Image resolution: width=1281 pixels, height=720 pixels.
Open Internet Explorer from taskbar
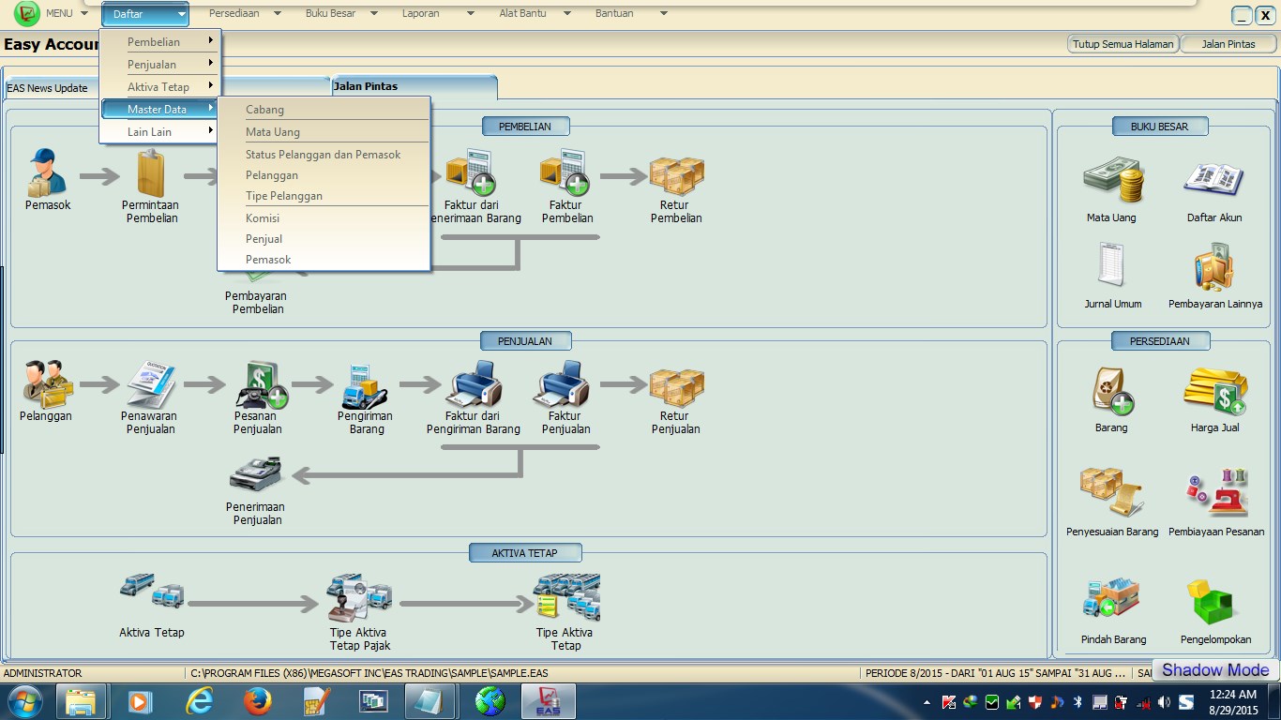point(199,701)
